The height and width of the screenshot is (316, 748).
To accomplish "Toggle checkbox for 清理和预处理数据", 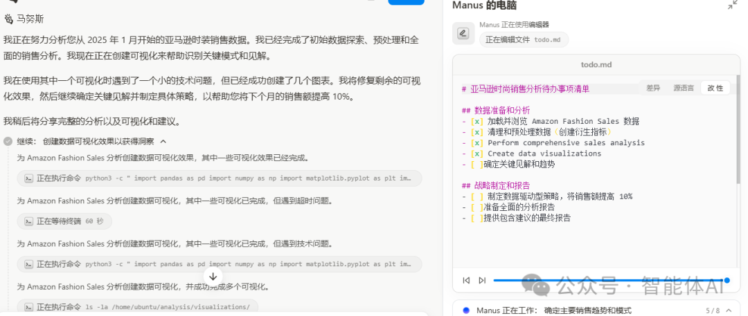I will pyautogui.click(x=477, y=132).
